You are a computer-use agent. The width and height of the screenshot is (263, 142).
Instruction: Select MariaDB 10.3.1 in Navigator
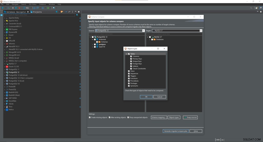click(14, 47)
